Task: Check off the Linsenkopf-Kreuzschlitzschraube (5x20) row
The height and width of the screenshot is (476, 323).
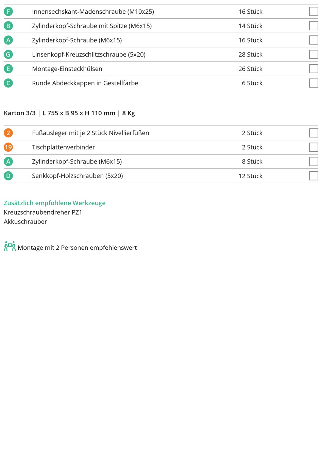Action: click(x=313, y=55)
